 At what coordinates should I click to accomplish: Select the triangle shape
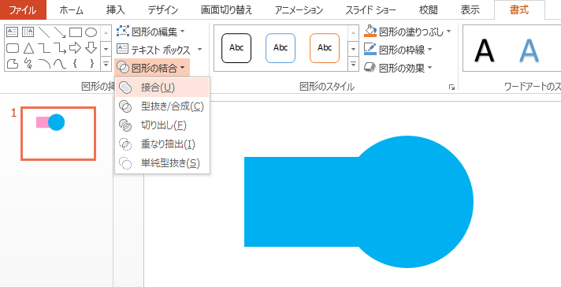28,48
